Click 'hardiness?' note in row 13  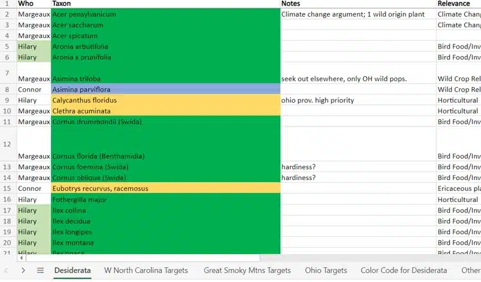coord(358,166)
